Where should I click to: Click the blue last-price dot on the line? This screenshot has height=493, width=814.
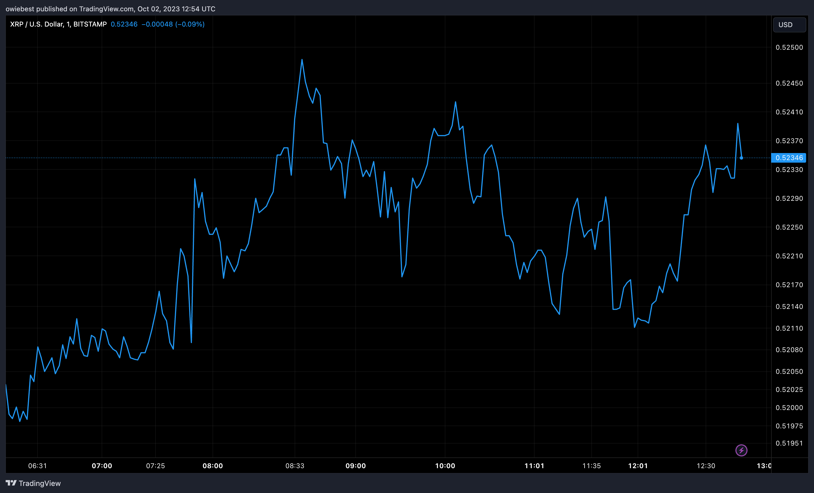tap(741, 158)
